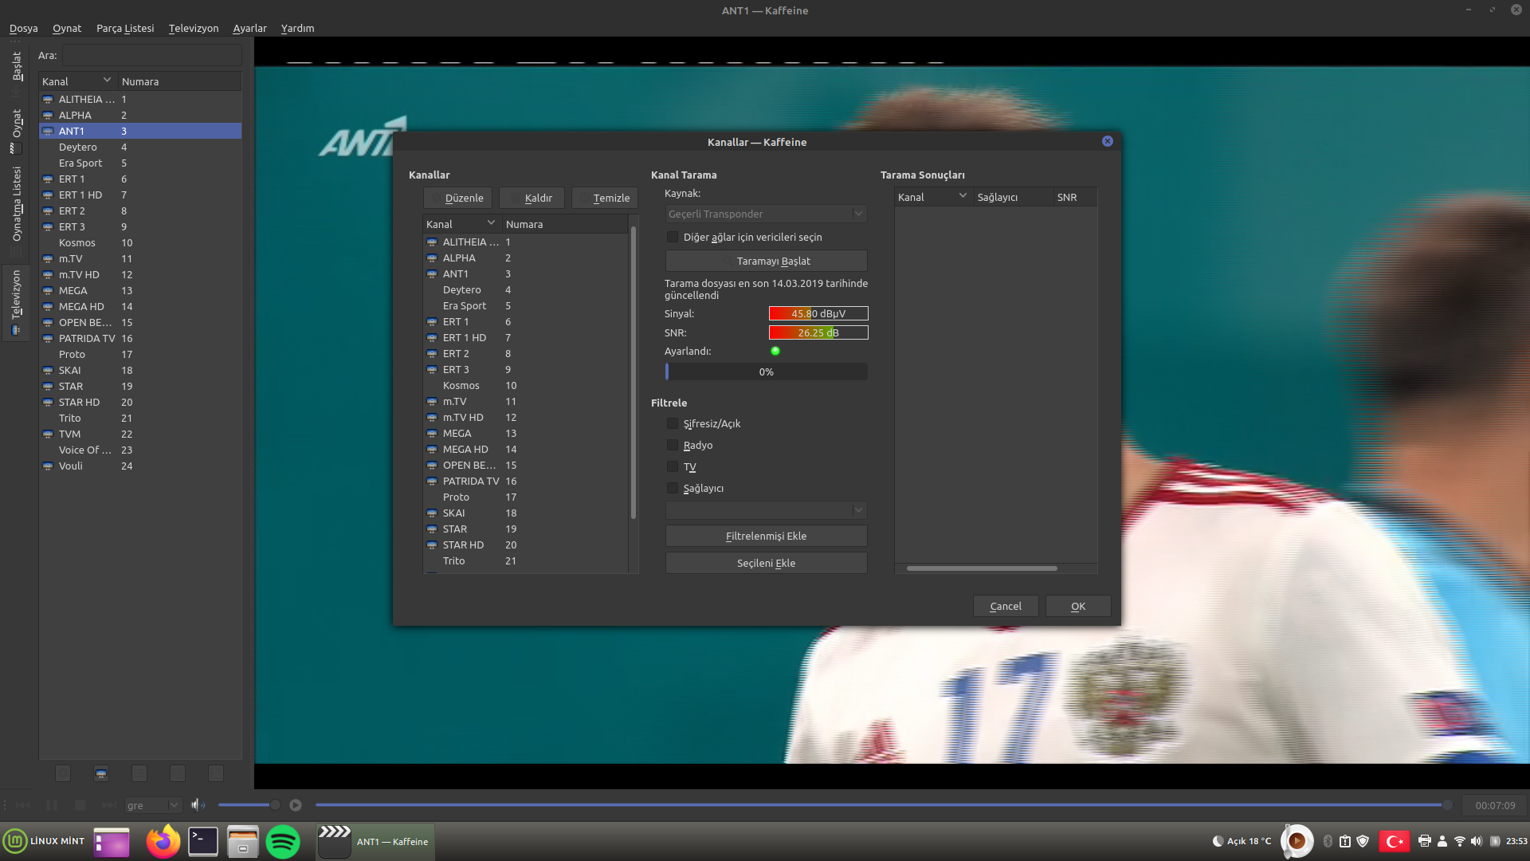The height and width of the screenshot is (861, 1530).
Task: Click the Wi-Fi network tray icon
Action: [1460, 841]
